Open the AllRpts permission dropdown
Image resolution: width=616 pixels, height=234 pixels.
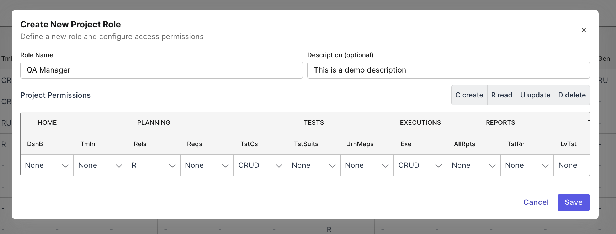[x=474, y=165]
